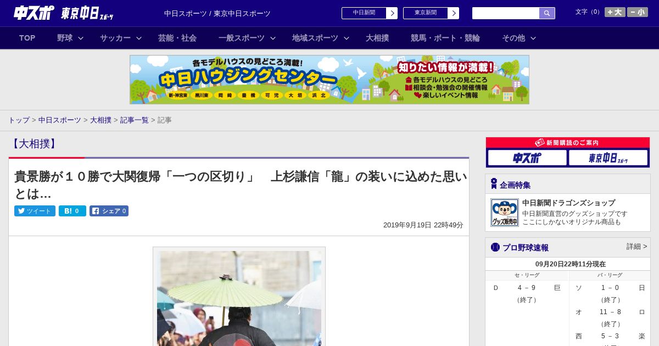Click the search magnifier button
The image size is (659, 346).
tap(547, 13)
